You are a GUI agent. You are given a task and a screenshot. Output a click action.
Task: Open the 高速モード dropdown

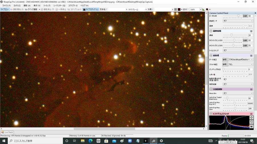click(238, 21)
